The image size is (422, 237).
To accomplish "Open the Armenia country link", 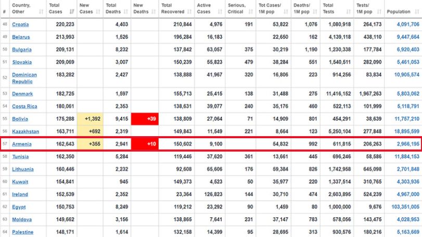I will (22, 144).
